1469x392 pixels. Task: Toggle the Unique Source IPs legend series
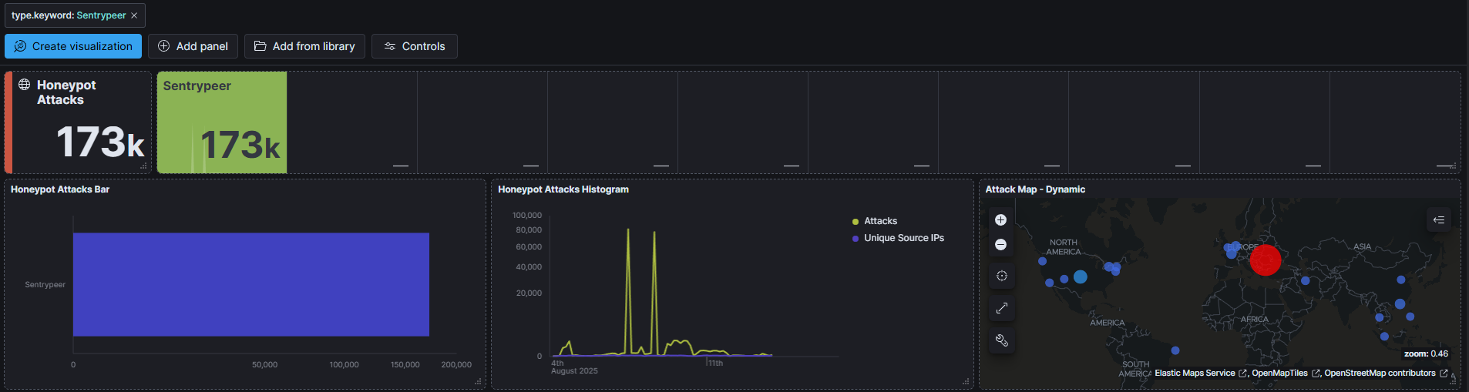tap(904, 238)
